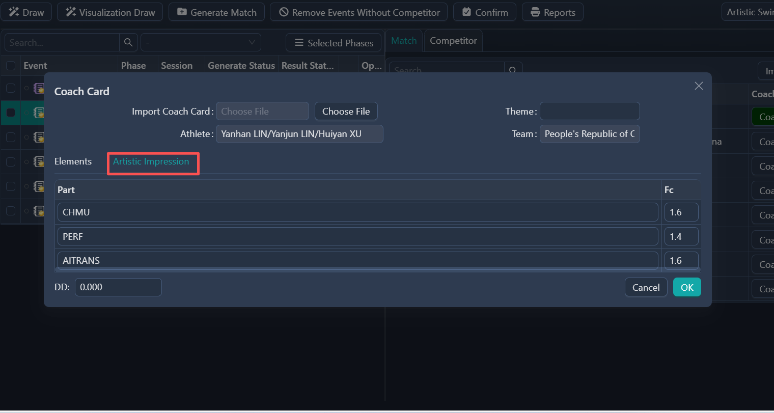Click the AITRANS part field
Image resolution: width=774 pixels, height=413 pixels.
[357, 260]
